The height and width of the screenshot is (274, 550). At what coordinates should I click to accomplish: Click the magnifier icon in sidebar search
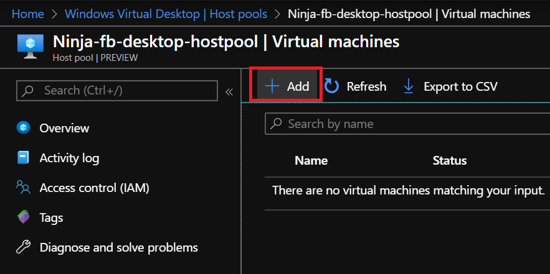pyautogui.click(x=27, y=91)
